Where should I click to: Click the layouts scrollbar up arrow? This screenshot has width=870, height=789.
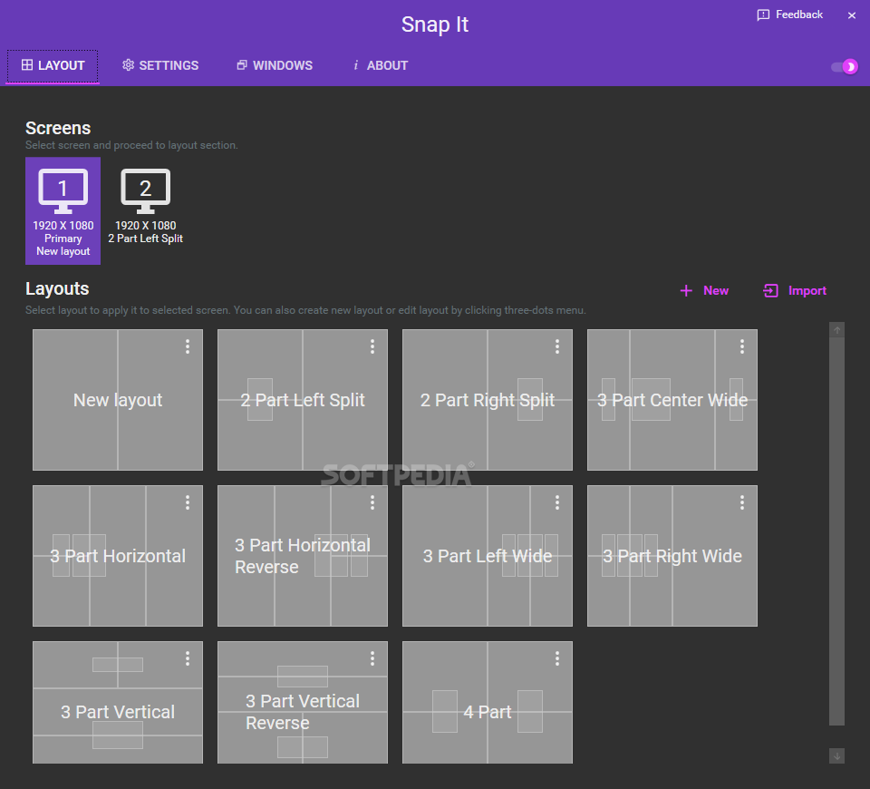[x=836, y=330]
